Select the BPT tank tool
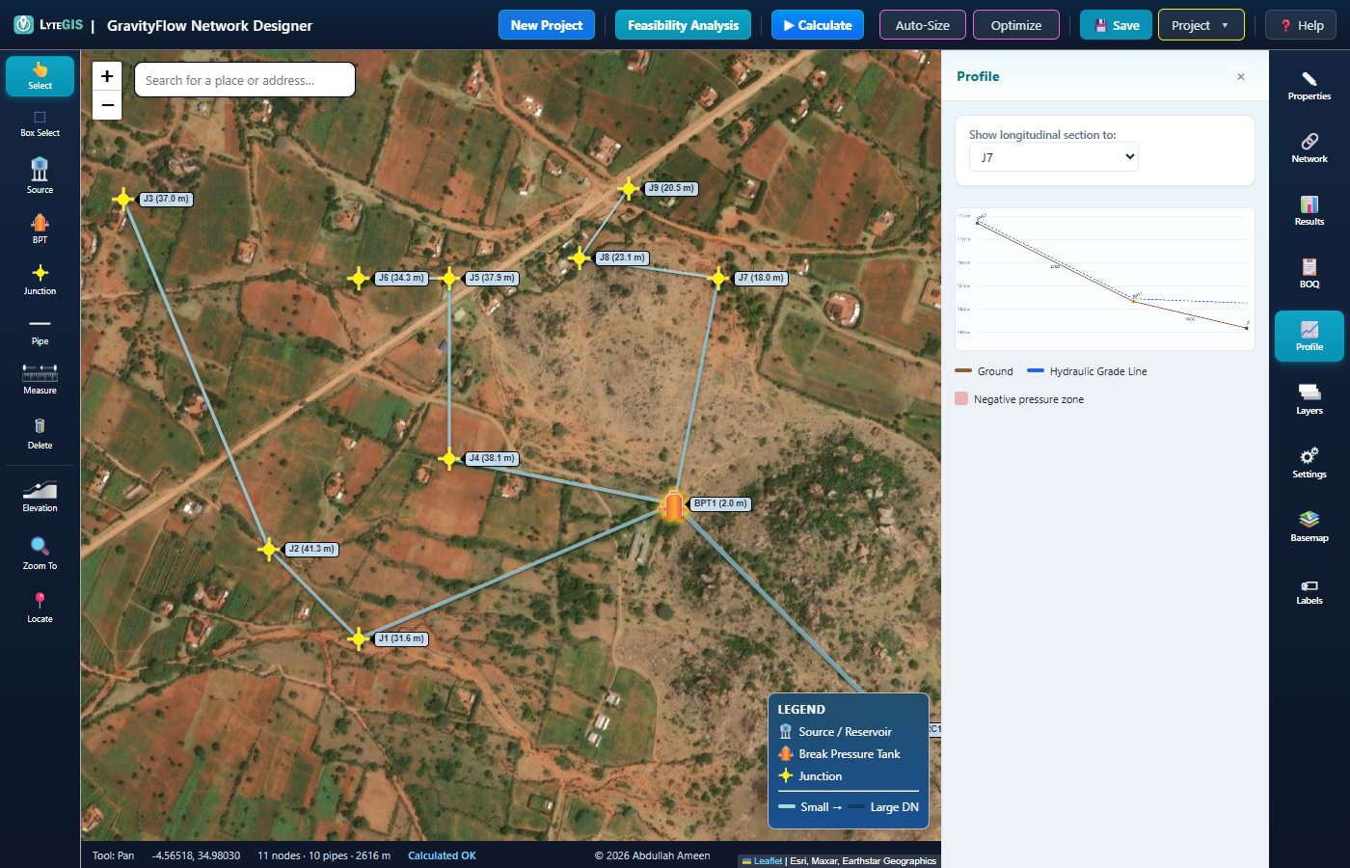The image size is (1350, 868). (40, 229)
